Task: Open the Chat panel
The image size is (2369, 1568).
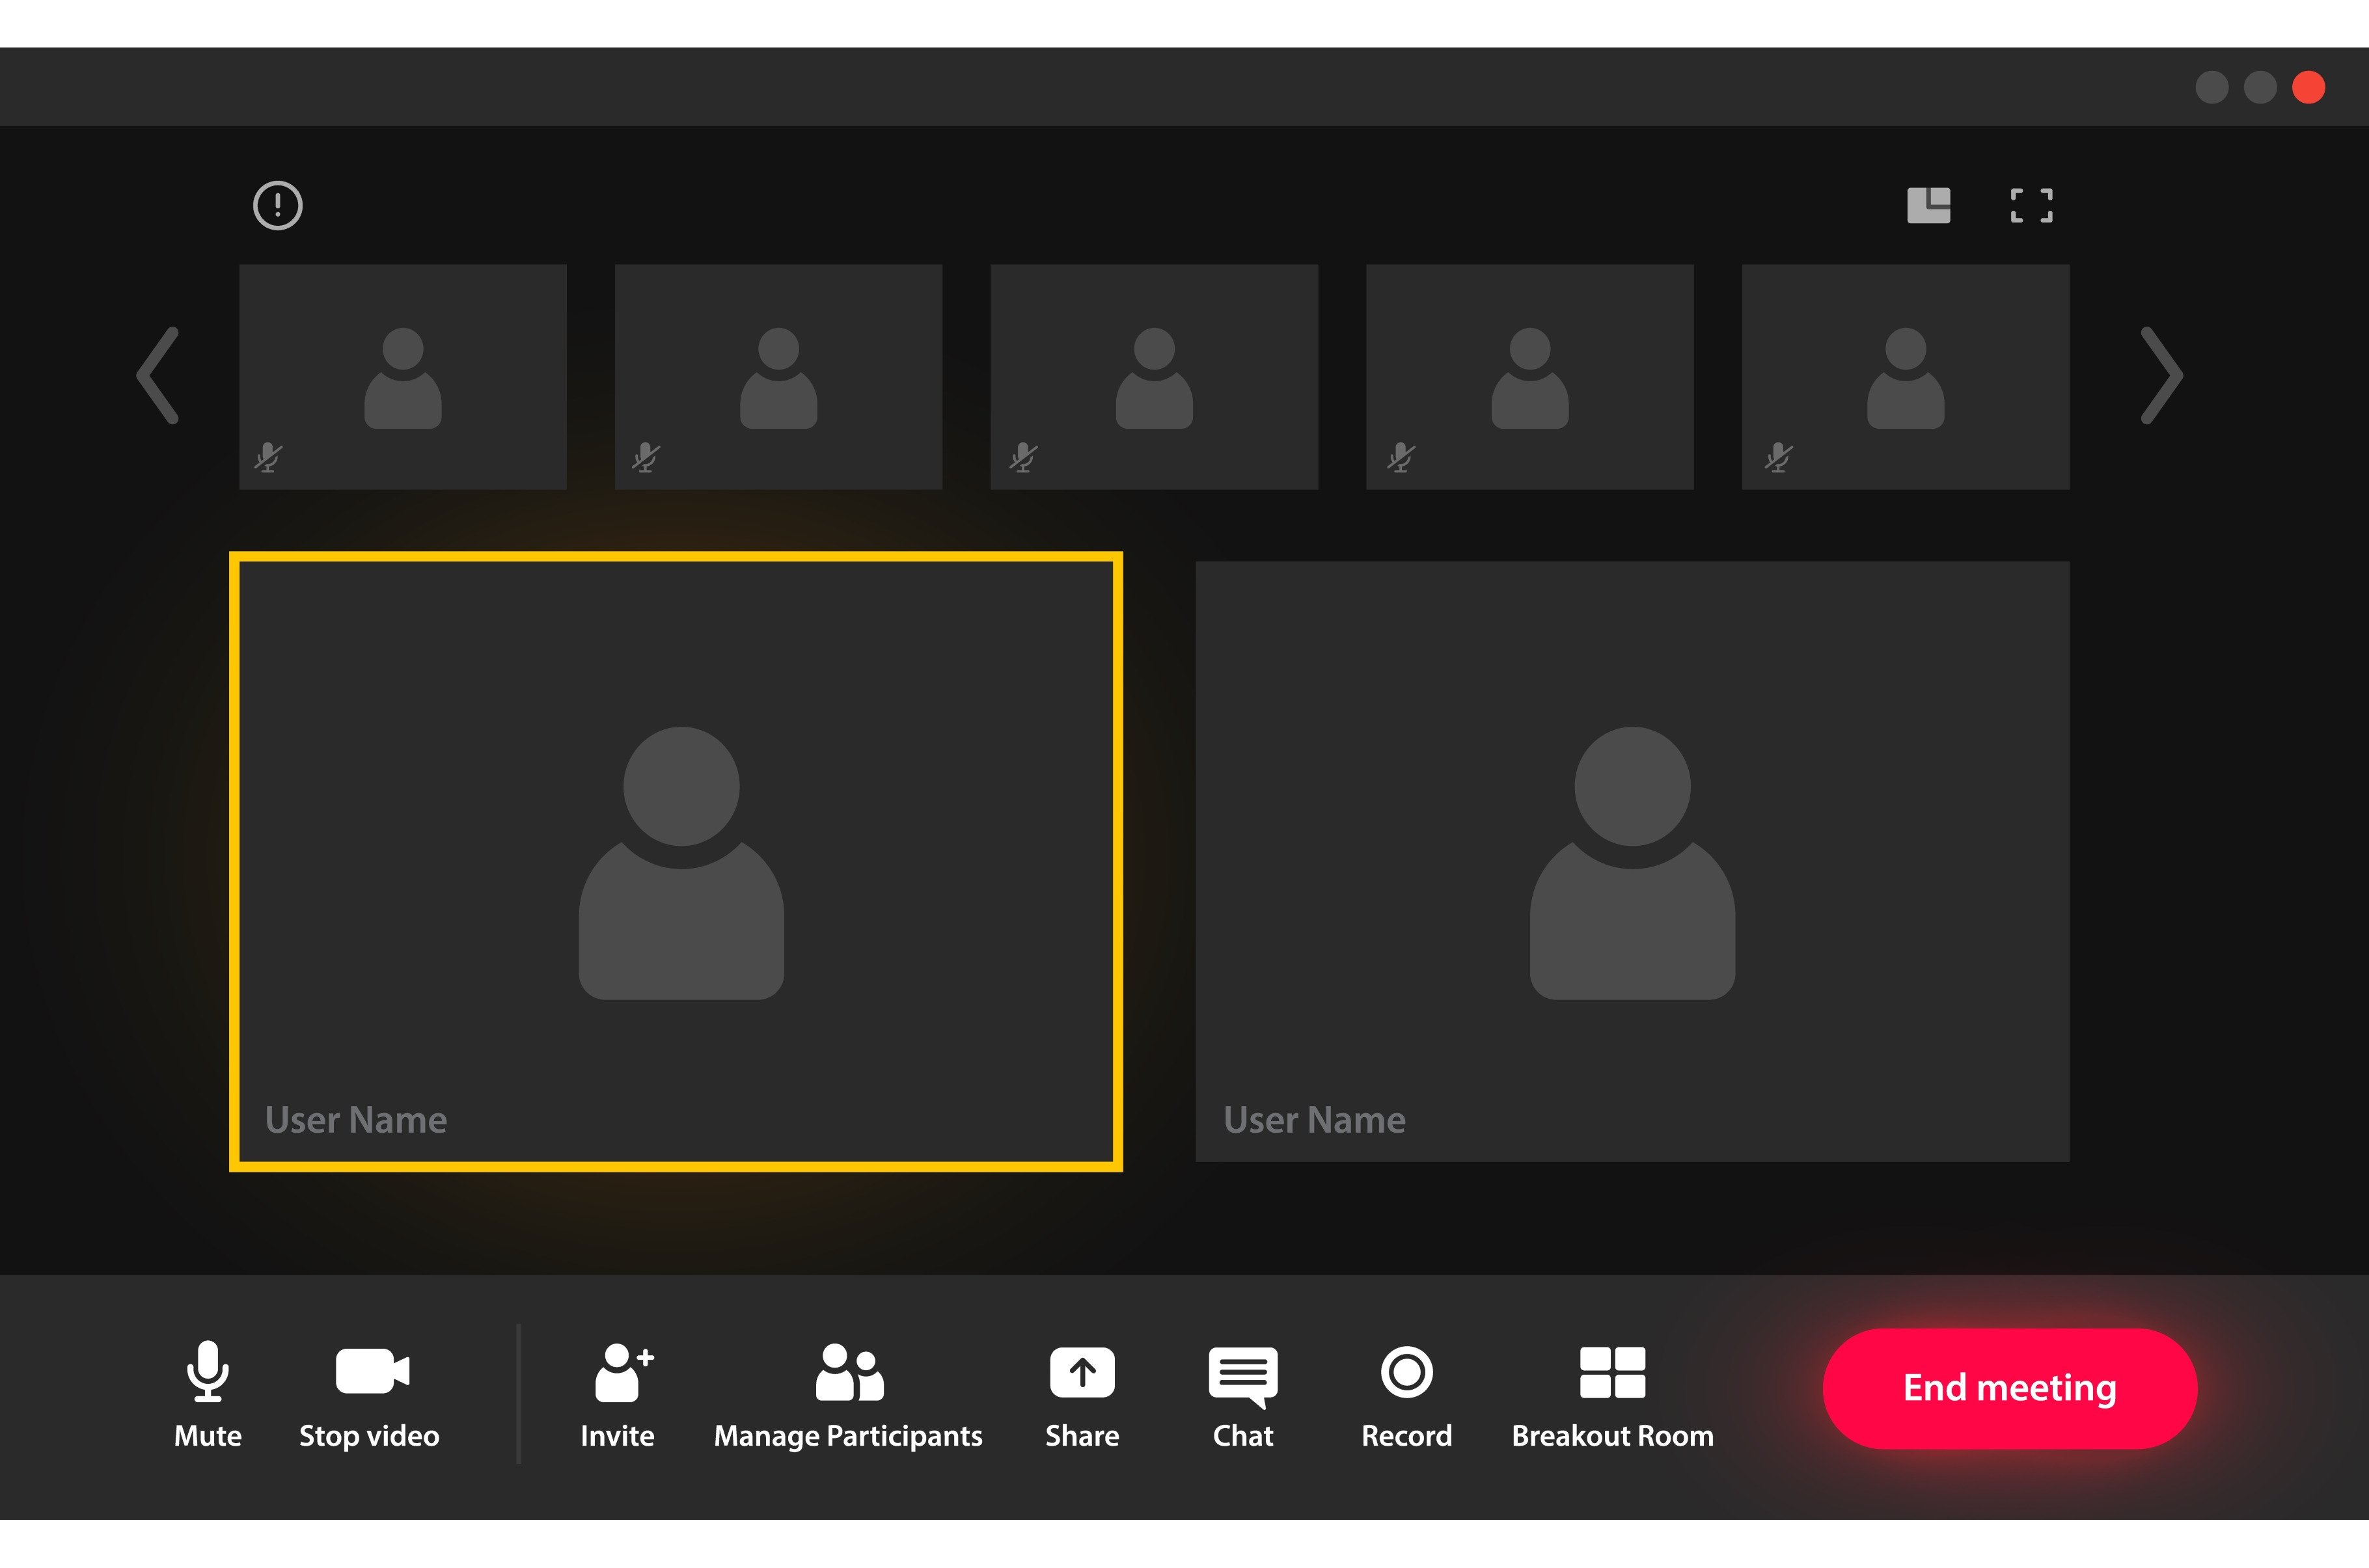Action: tap(1243, 1374)
